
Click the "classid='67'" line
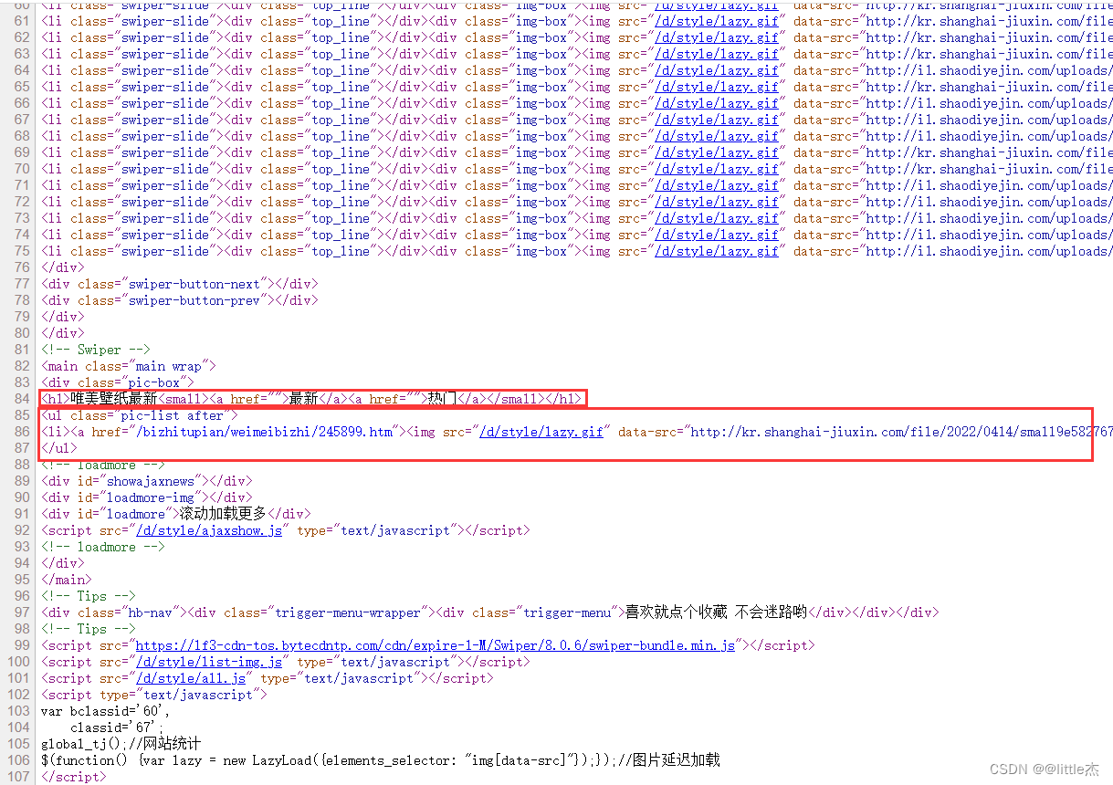pyautogui.click(x=117, y=727)
